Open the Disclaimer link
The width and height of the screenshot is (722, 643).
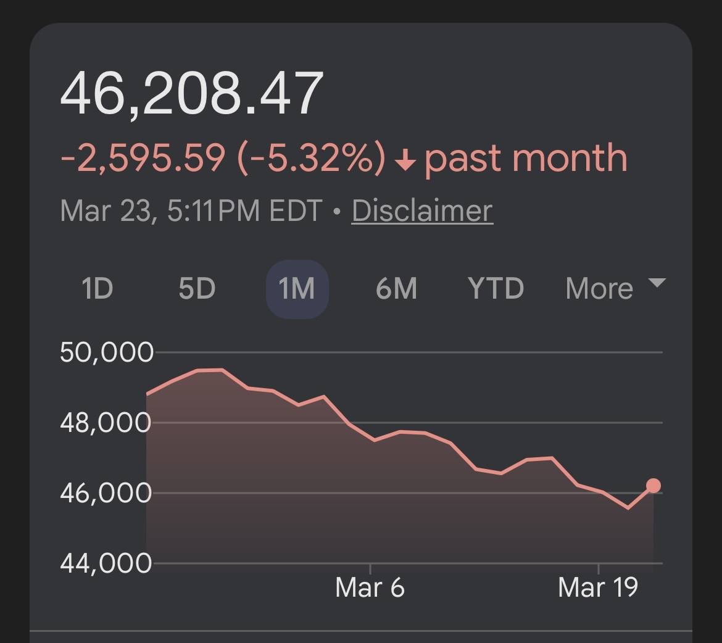coord(422,211)
